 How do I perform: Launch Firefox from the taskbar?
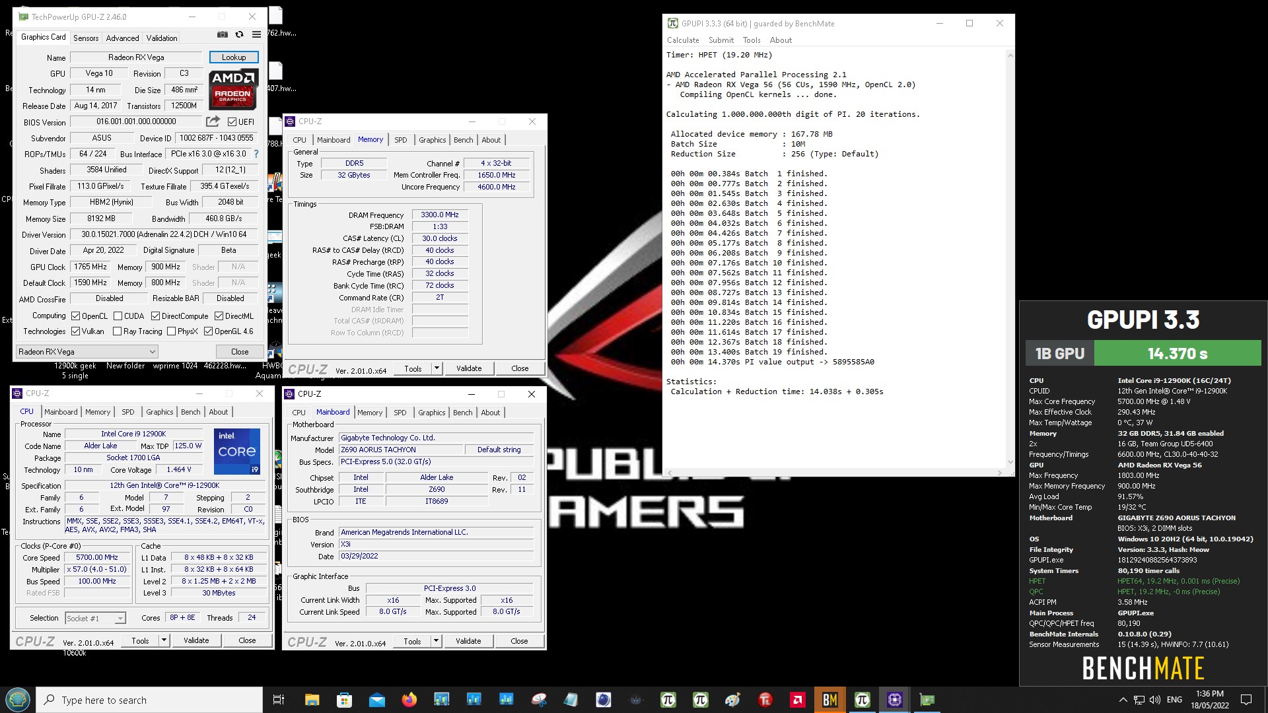(409, 700)
